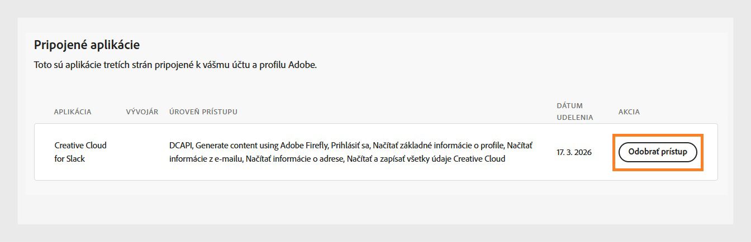The width and height of the screenshot is (751, 242).
Task: Click the Odobrať prístup button
Action: click(x=658, y=152)
